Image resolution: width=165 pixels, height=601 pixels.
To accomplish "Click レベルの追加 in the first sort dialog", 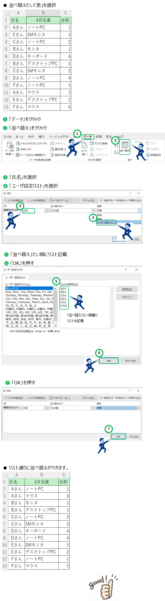I will (14, 200).
